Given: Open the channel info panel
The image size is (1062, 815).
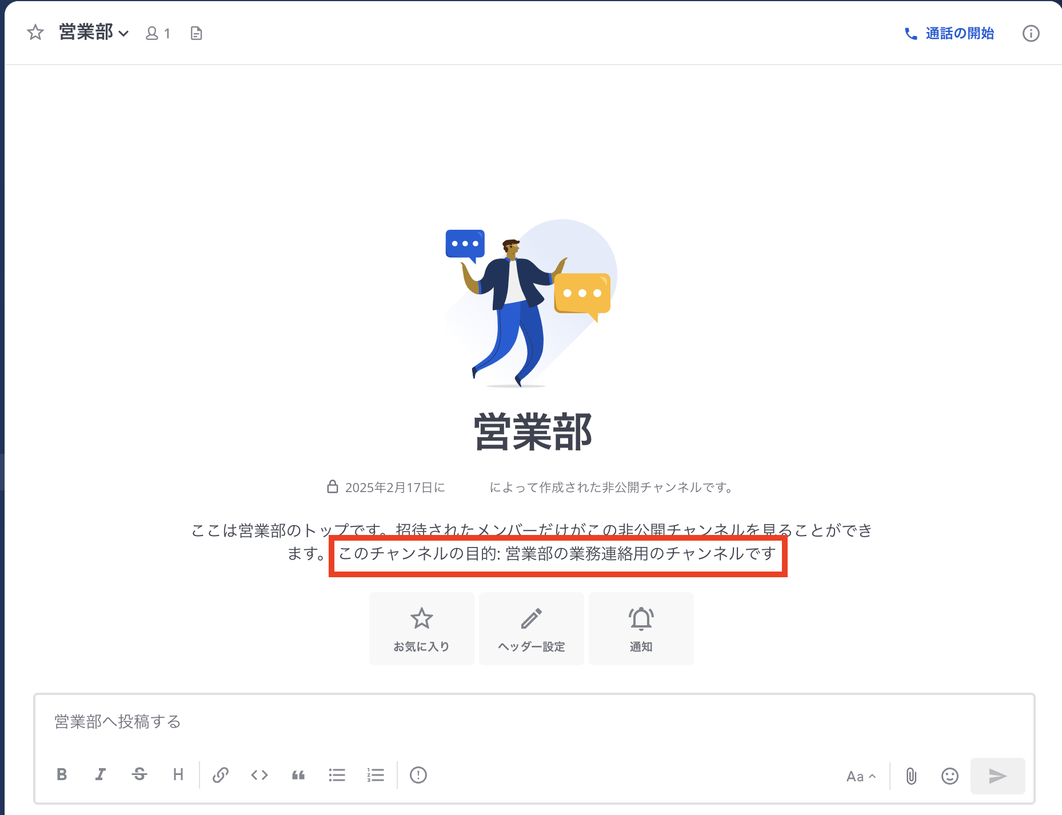Looking at the screenshot, I should click(1031, 33).
